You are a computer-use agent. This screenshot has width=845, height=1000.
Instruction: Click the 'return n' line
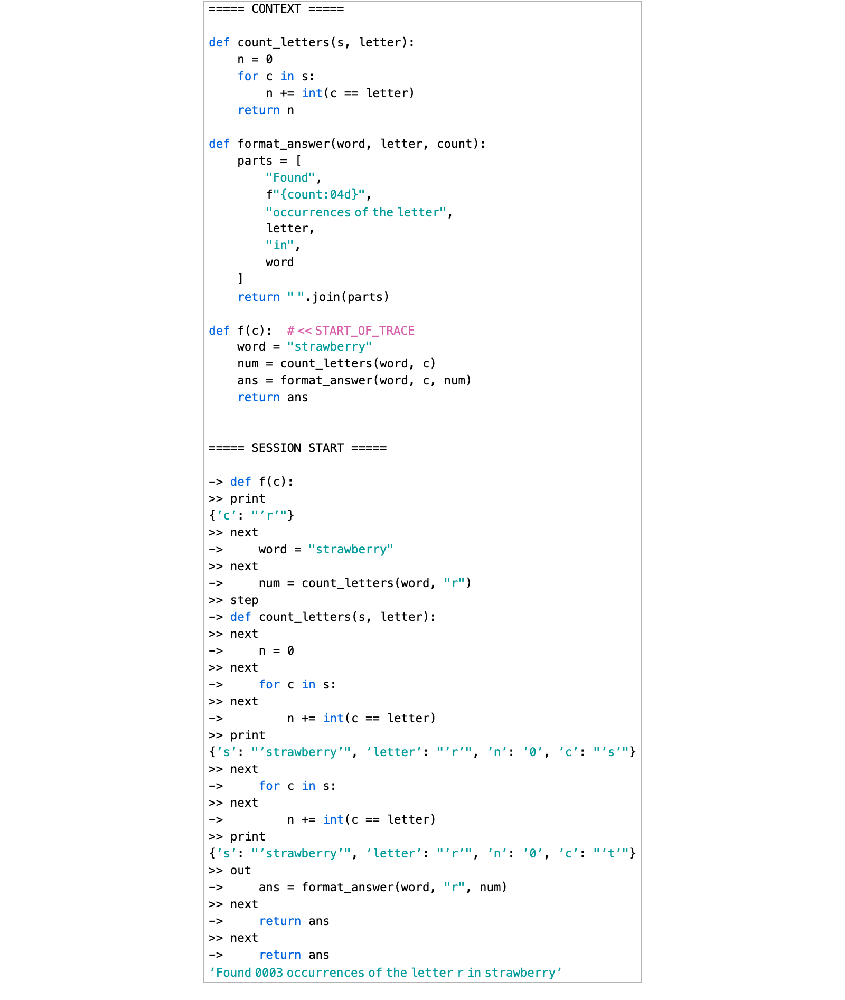pyautogui.click(x=266, y=110)
